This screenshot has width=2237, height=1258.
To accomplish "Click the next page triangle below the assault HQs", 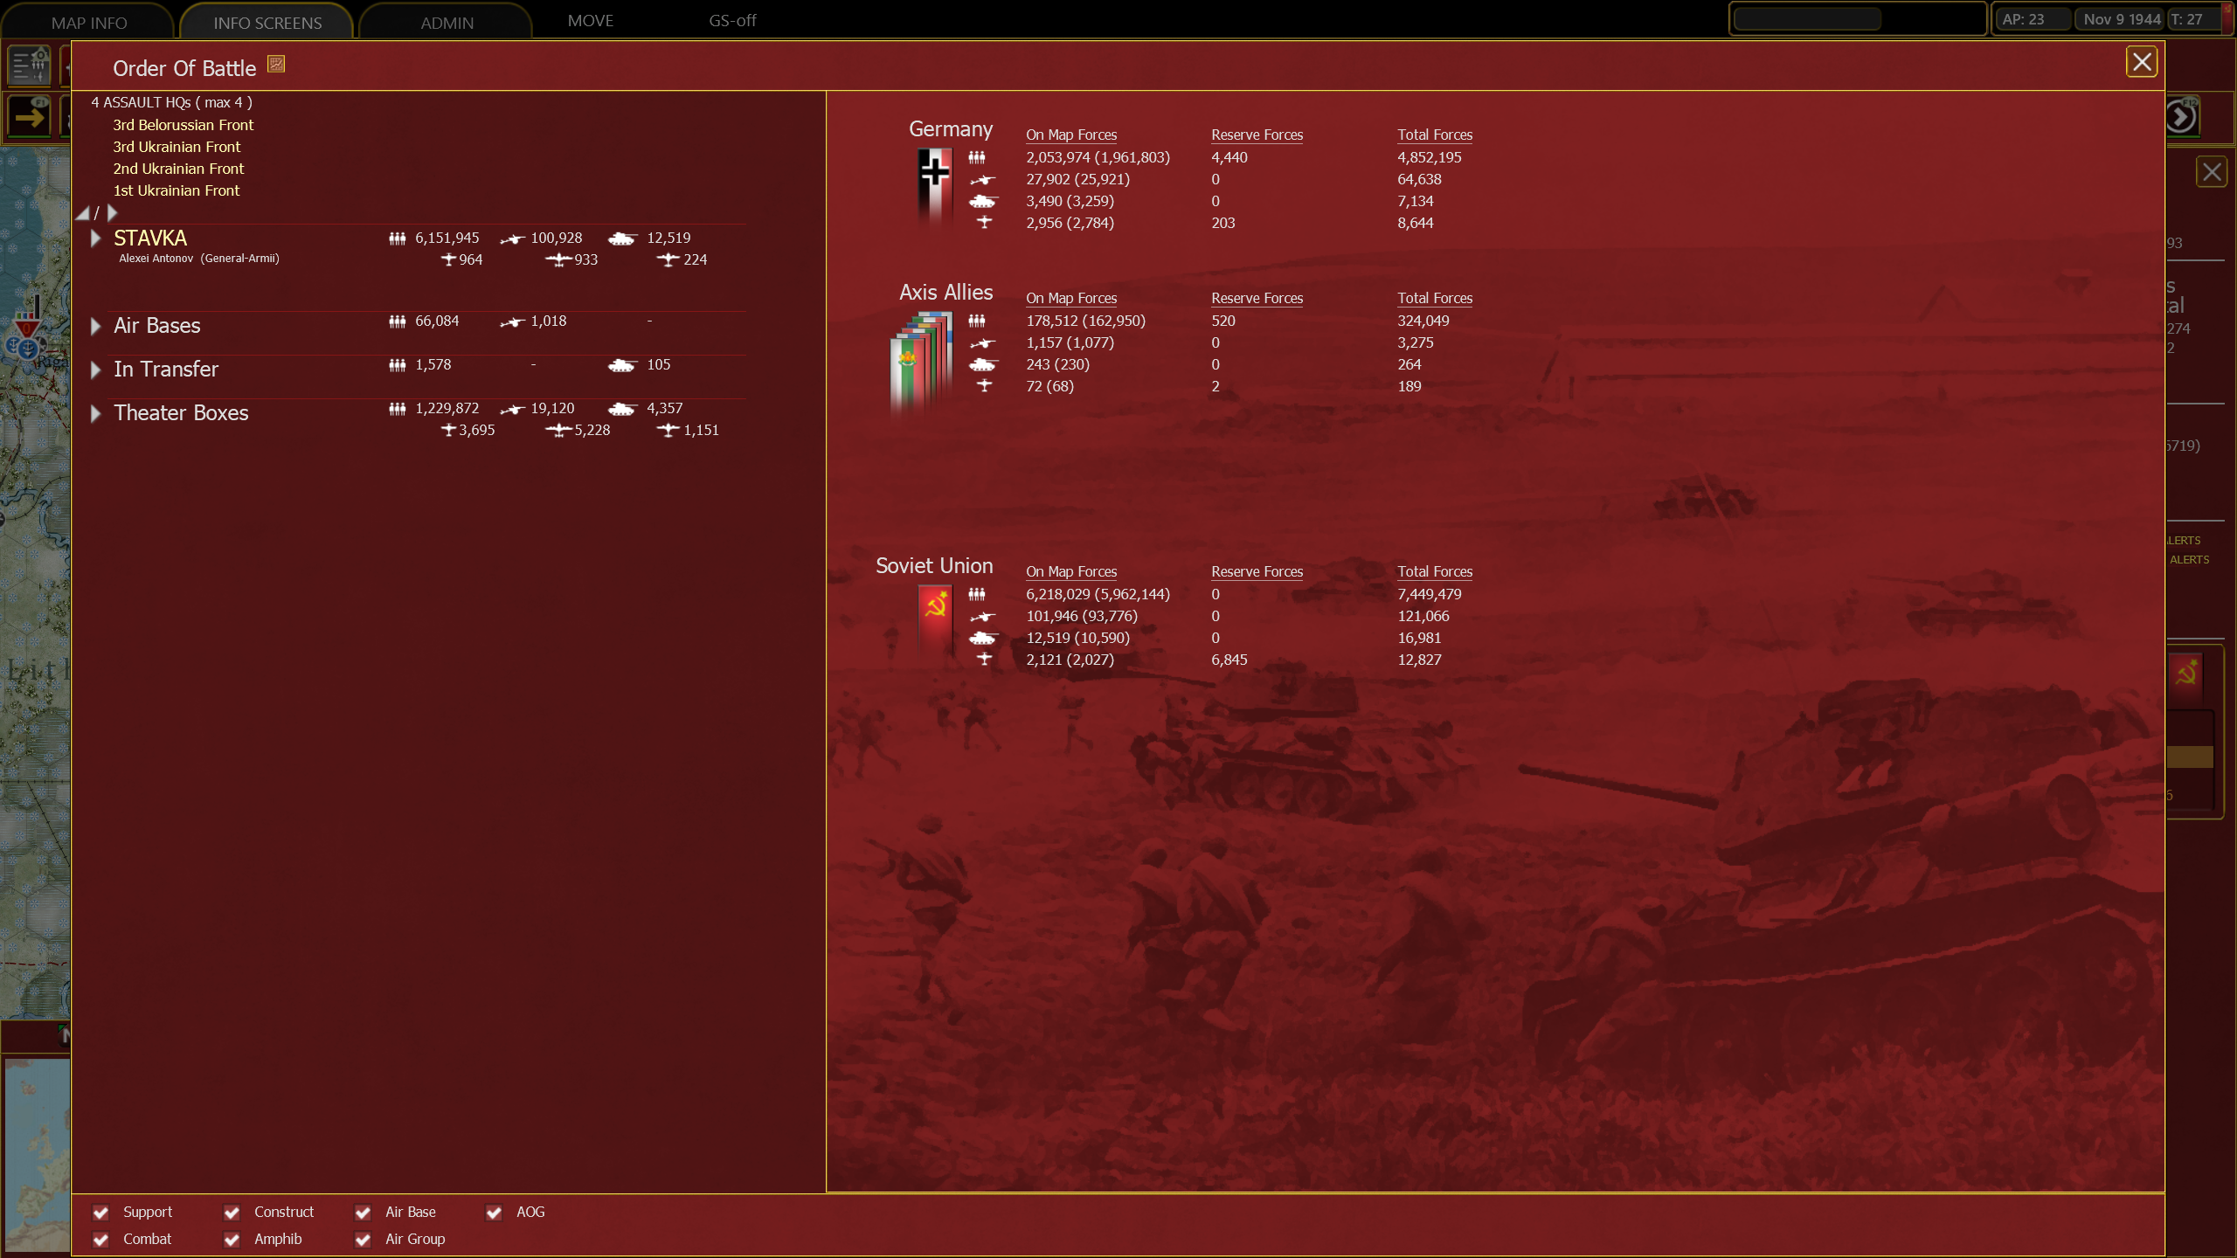I will coord(112,212).
